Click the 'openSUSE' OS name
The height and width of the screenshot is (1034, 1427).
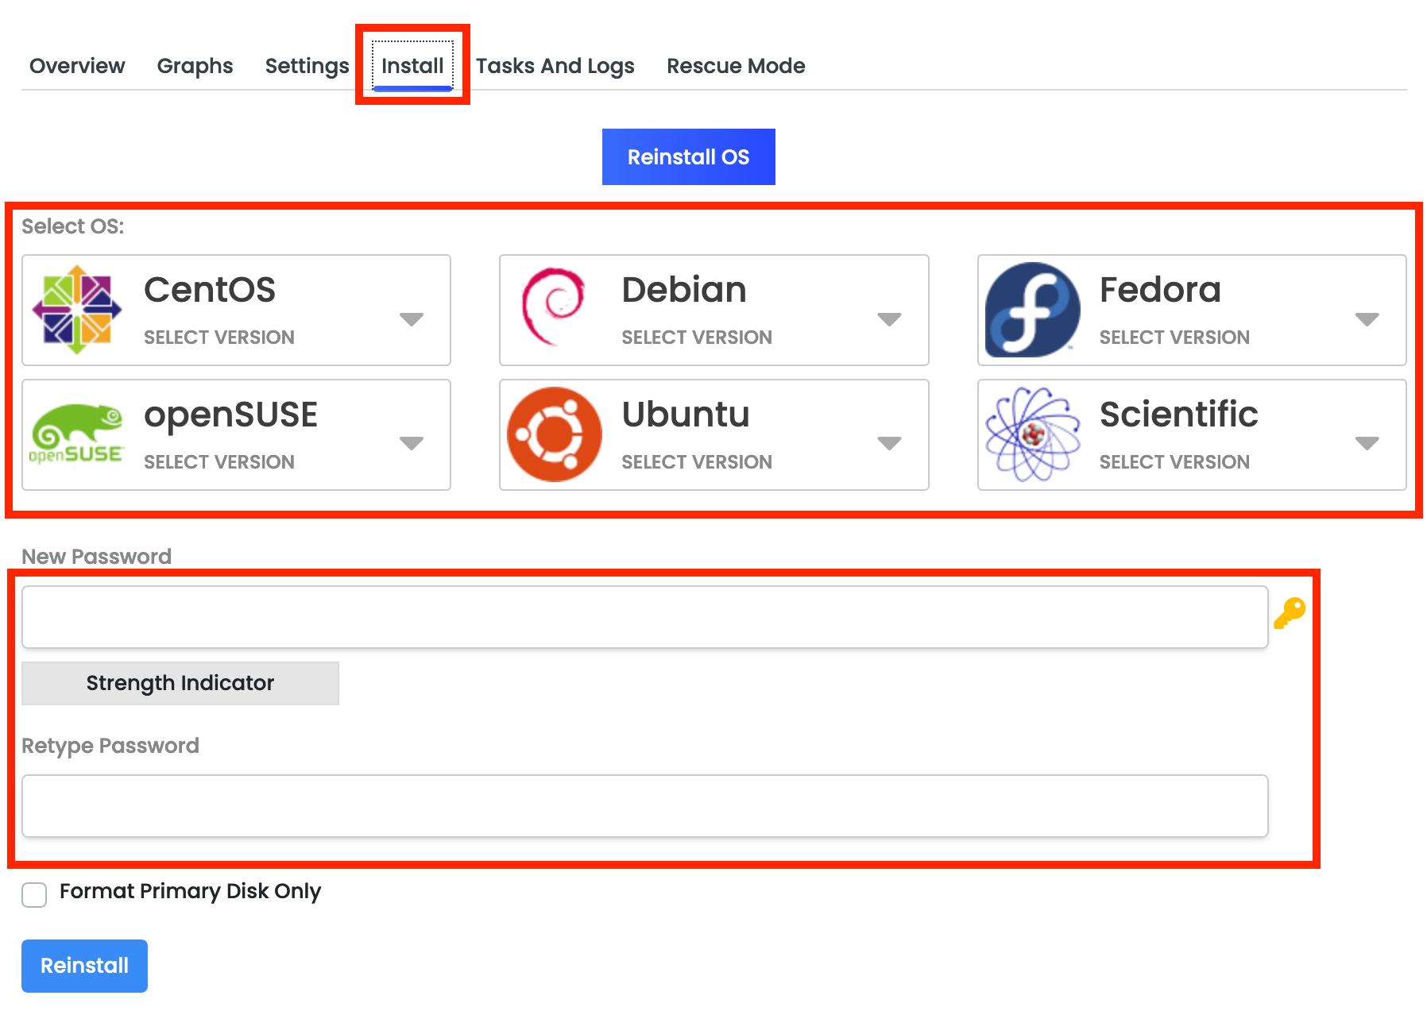pyautogui.click(x=230, y=416)
